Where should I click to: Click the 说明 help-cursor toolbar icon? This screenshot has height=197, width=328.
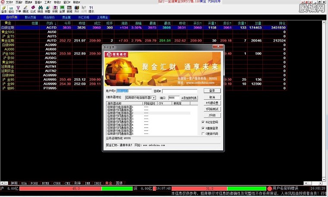point(84,9)
